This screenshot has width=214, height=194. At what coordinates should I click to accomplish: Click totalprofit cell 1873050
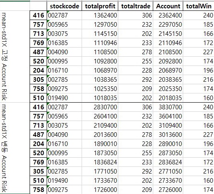[x=100, y=153]
